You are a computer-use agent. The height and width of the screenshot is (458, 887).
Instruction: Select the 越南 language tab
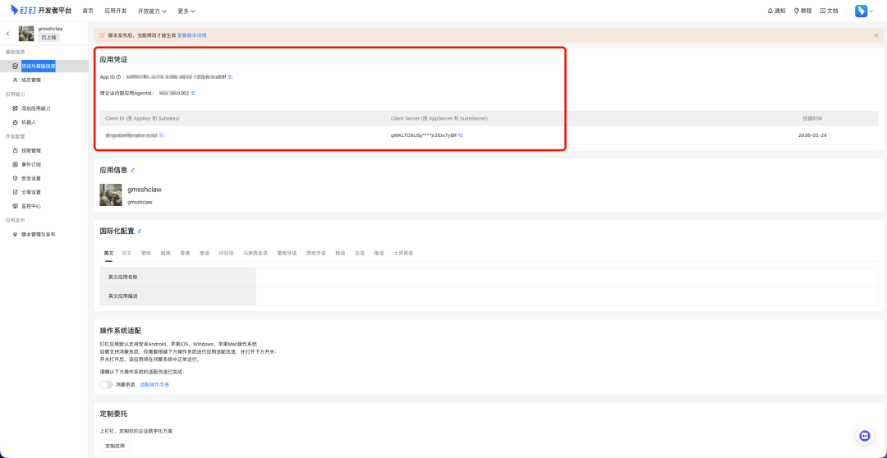point(165,254)
